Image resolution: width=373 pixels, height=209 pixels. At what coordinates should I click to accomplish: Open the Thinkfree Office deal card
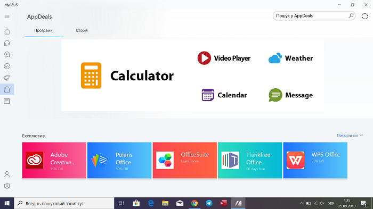click(x=250, y=160)
